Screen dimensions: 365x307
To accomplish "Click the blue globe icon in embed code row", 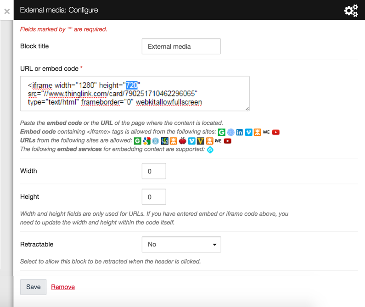I will pos(230,132).
